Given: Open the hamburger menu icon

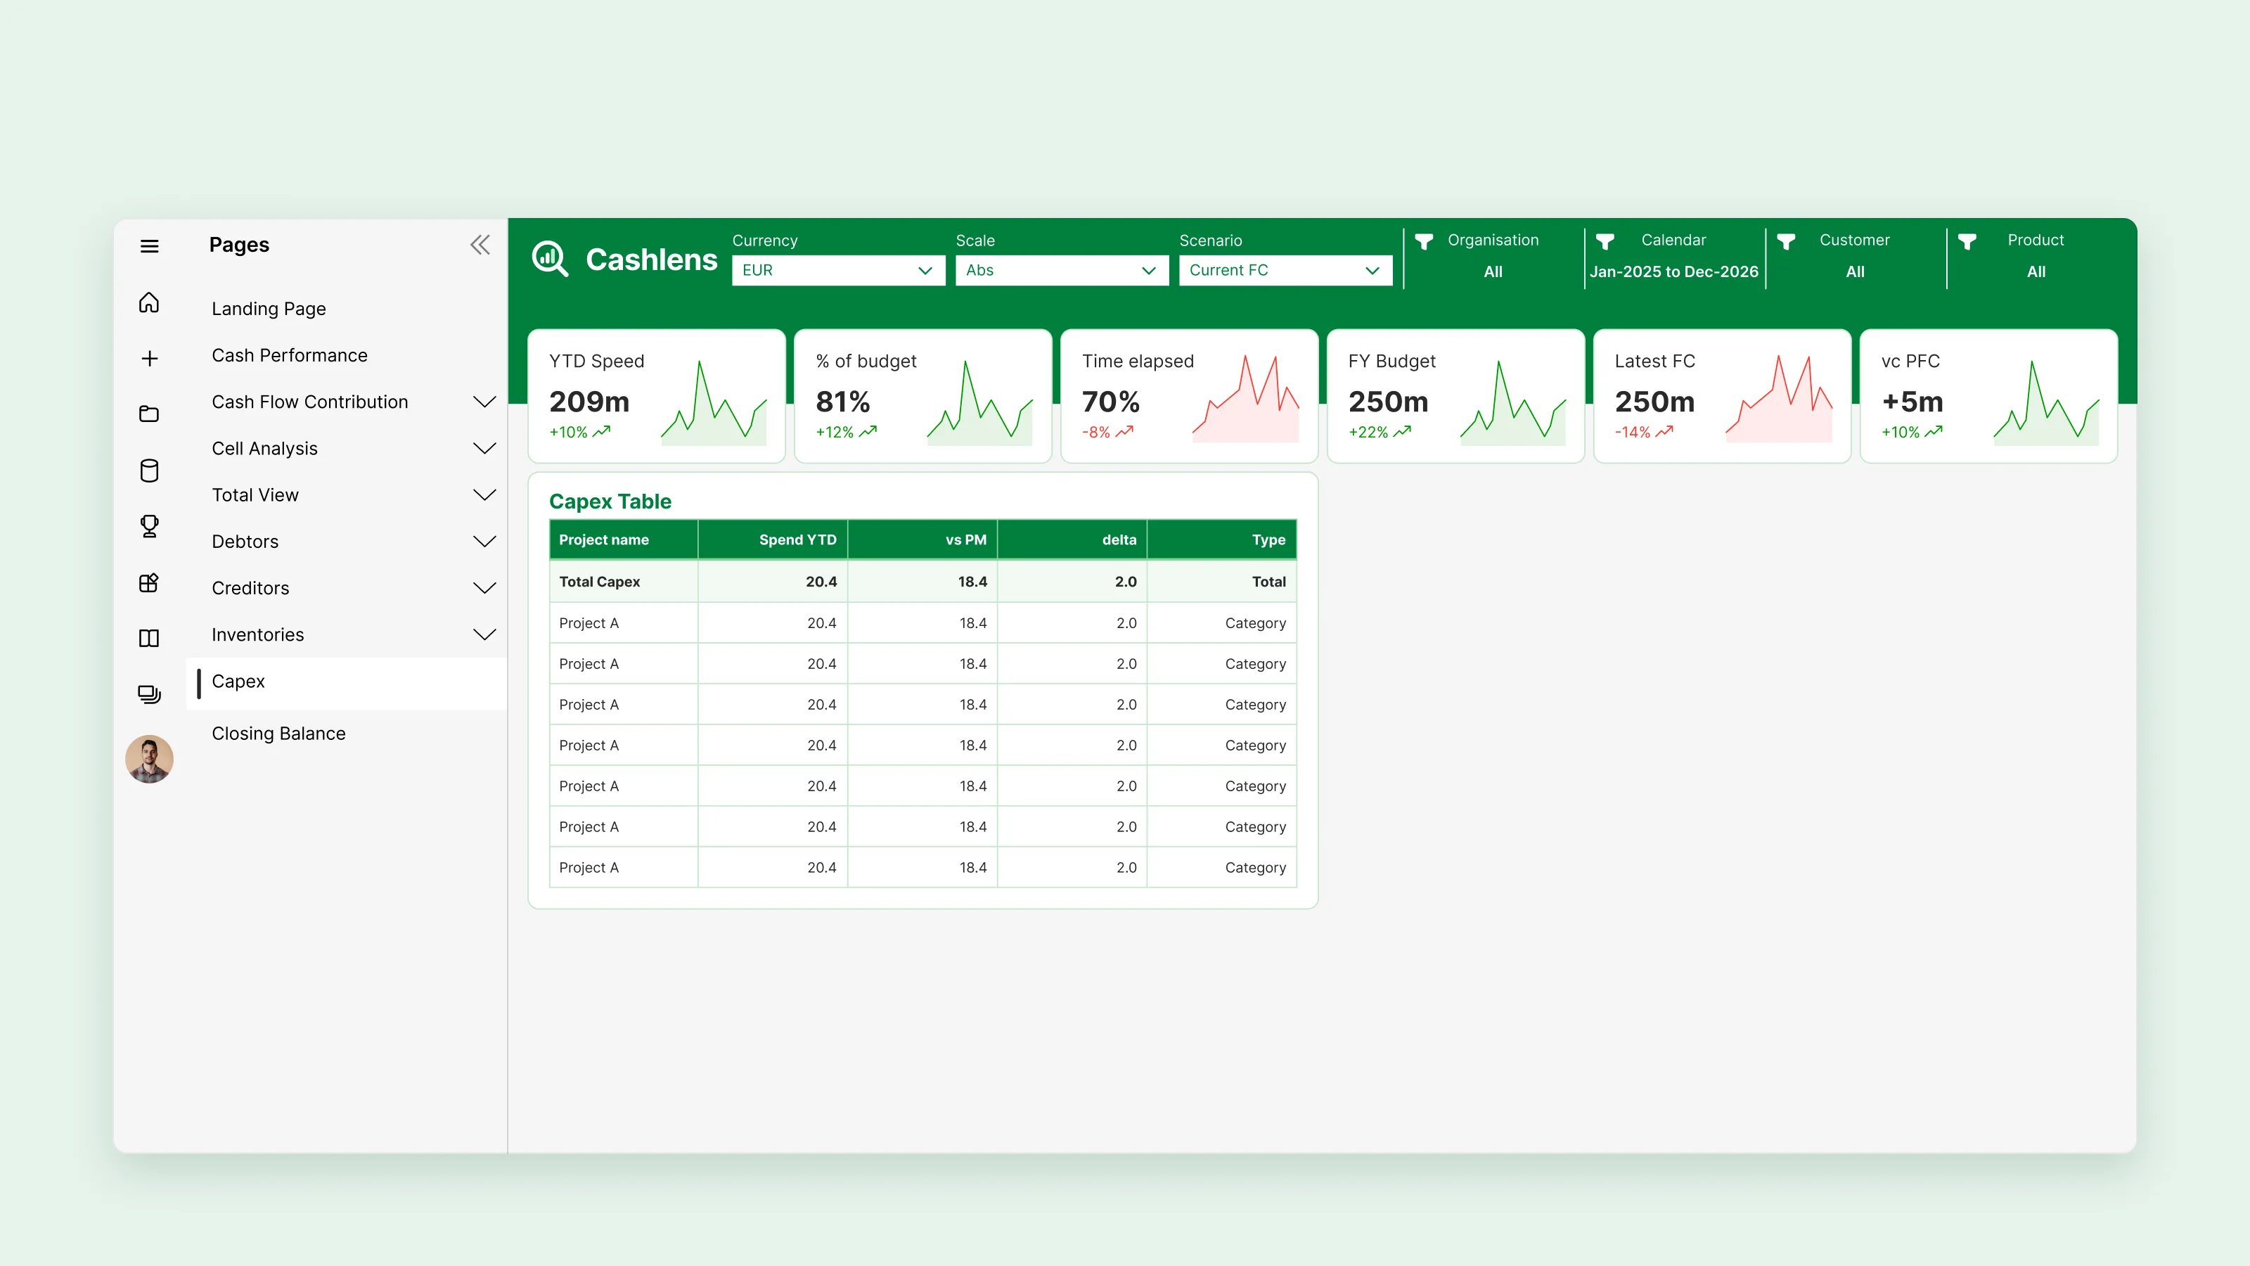Looking at the screenshot, I should 149,246.
